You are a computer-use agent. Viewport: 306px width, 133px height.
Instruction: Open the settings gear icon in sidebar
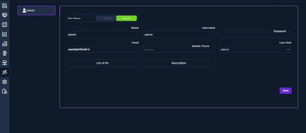click(x=5, y=82)
